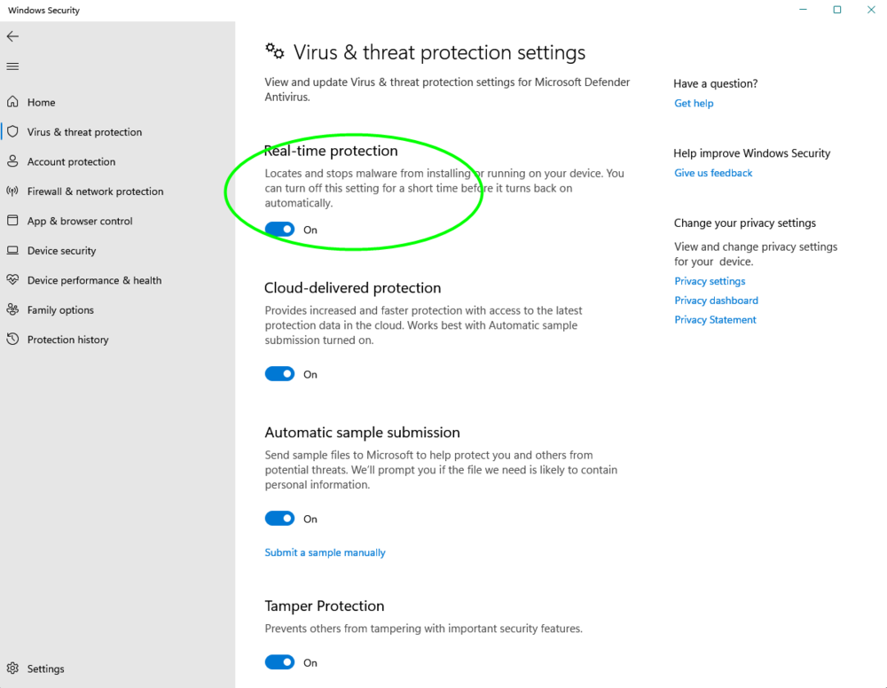Screen dimensions: 887x688
Task: Toggle Automatic sample submission off
Action: click(x=279, y=519)
